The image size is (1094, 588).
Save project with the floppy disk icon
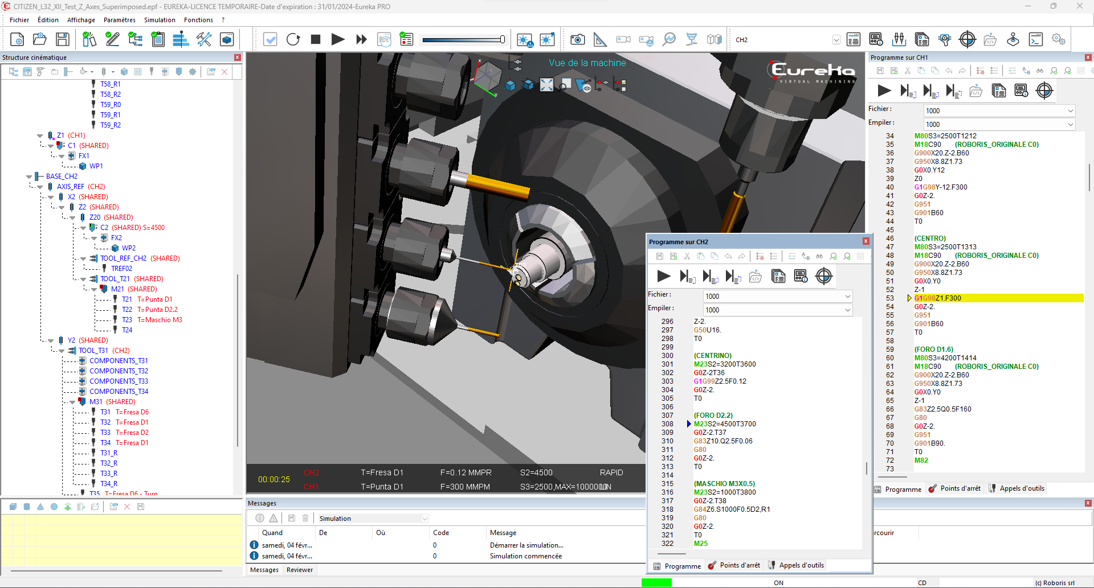pyautogui.click(x=63, y=39)
